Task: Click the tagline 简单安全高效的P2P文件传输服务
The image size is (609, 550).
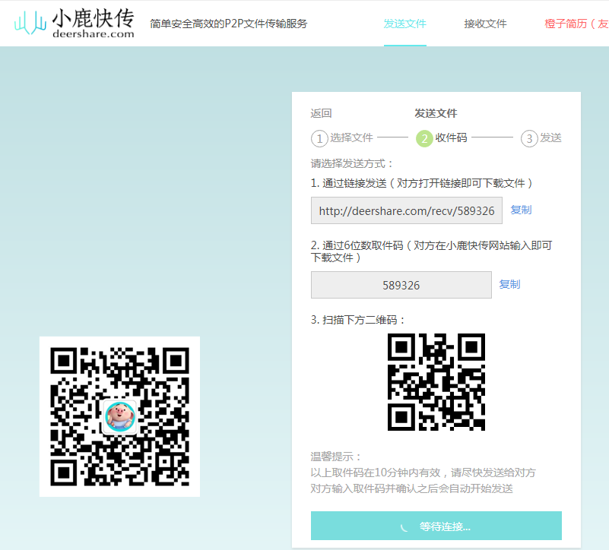Action: tap(228, 24)
